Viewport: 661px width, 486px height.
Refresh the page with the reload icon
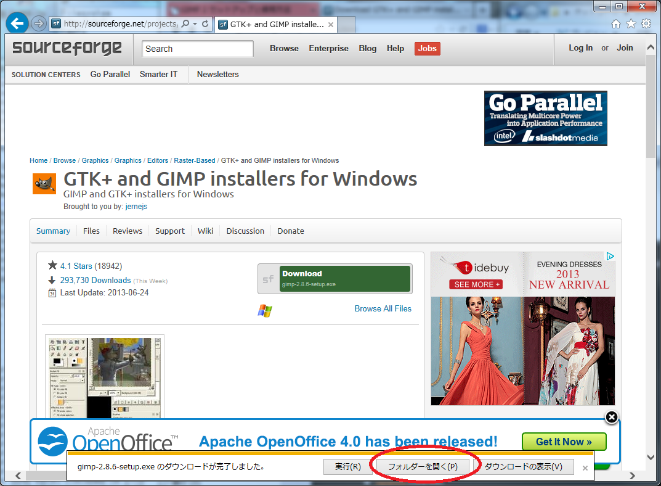coord(205,24)
